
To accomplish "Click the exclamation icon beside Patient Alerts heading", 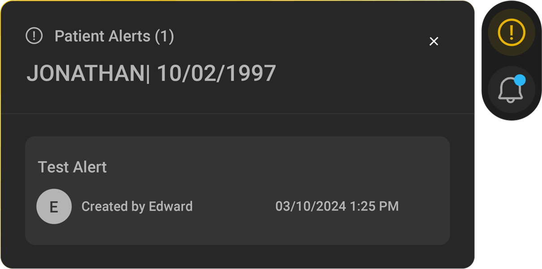I will 34,36.
